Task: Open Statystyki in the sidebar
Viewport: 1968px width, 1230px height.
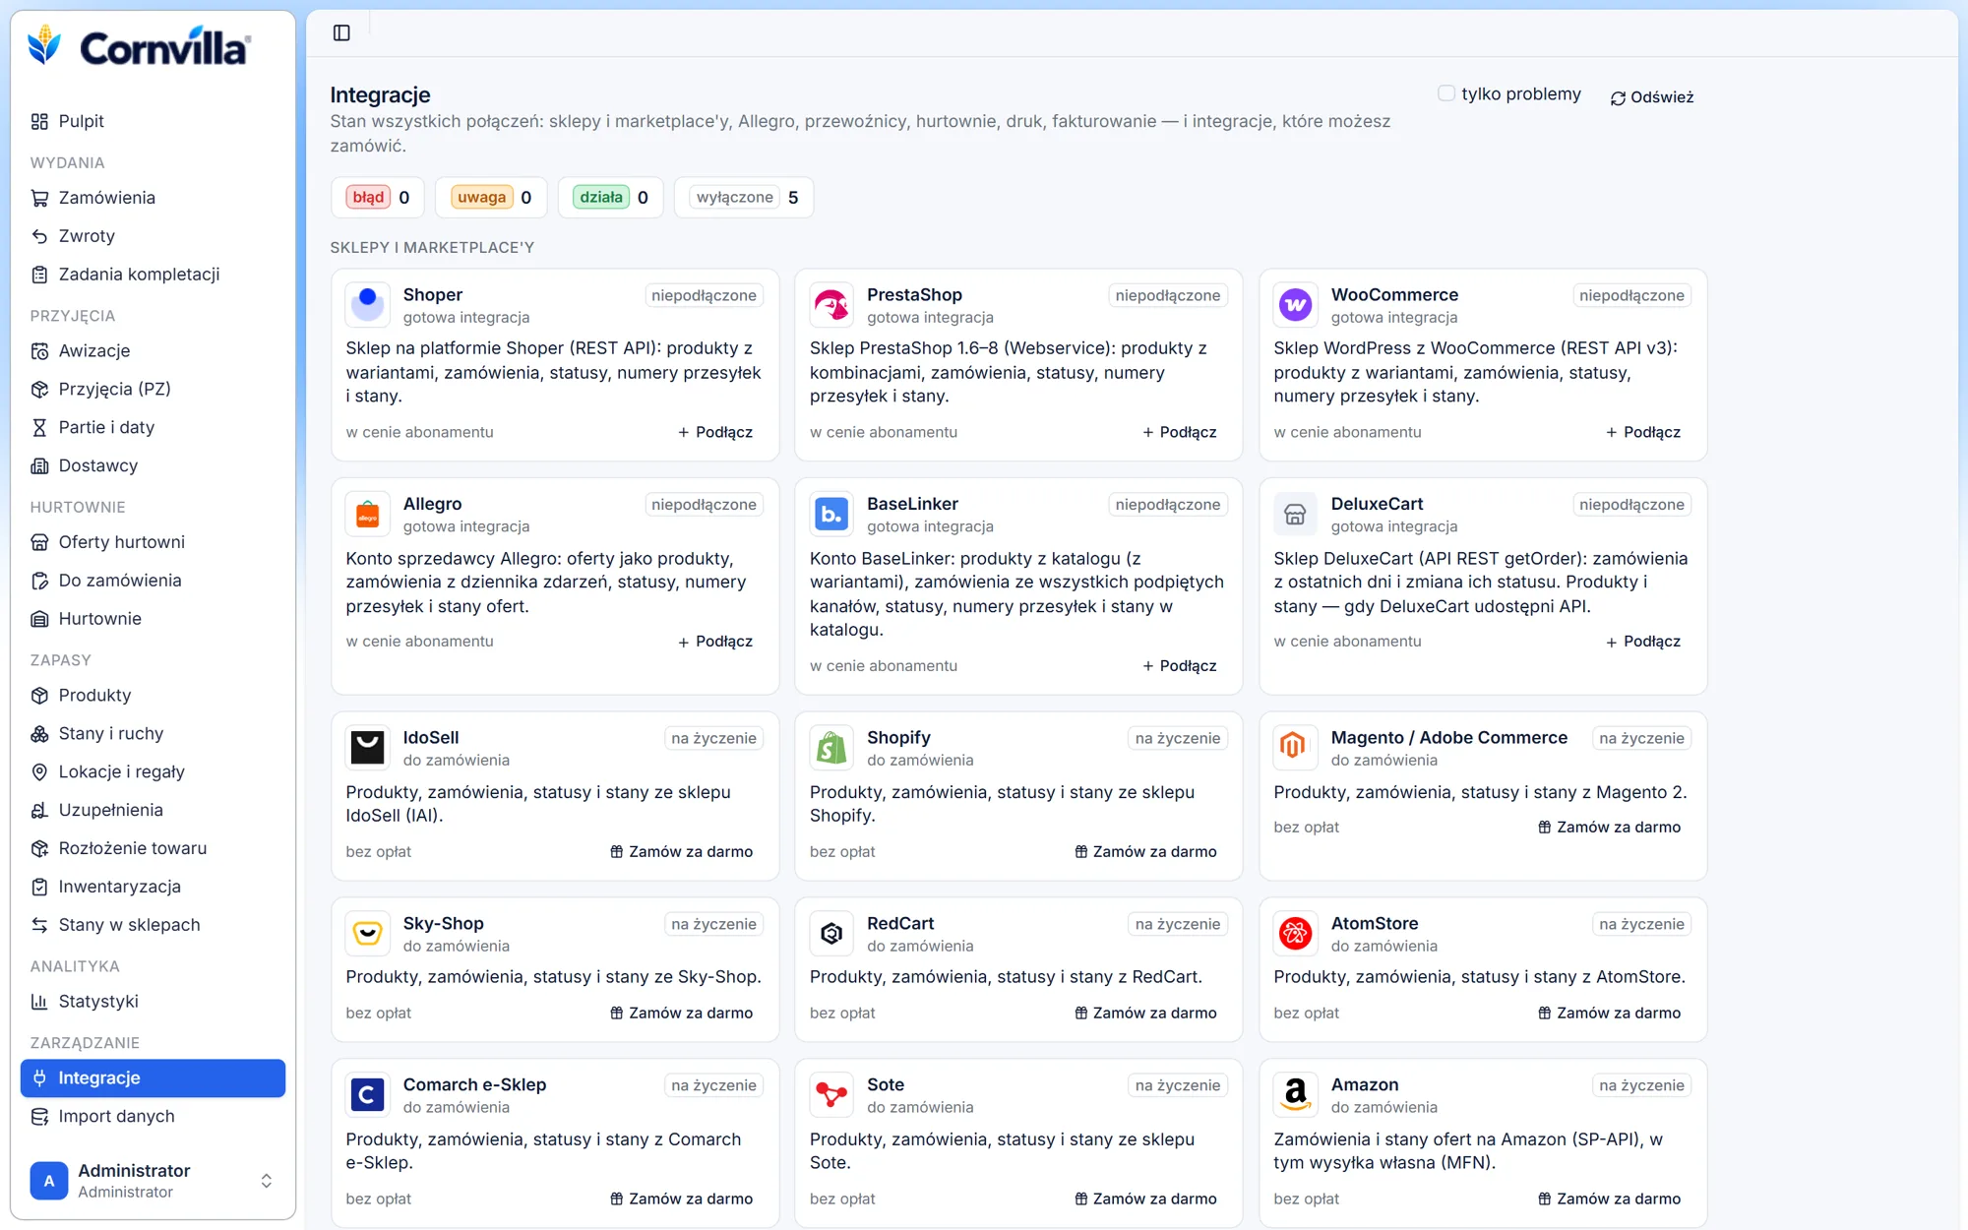Action: pyautogui.click(x=153, y=1001)
